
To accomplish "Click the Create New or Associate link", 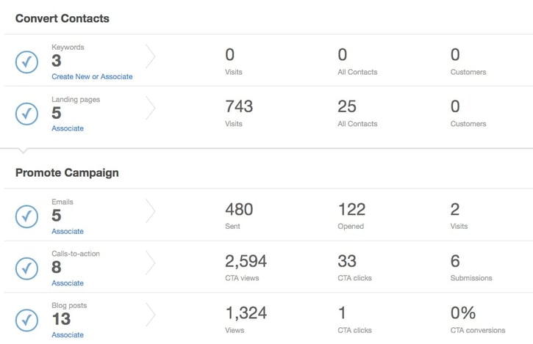I will tap(92, 76).
